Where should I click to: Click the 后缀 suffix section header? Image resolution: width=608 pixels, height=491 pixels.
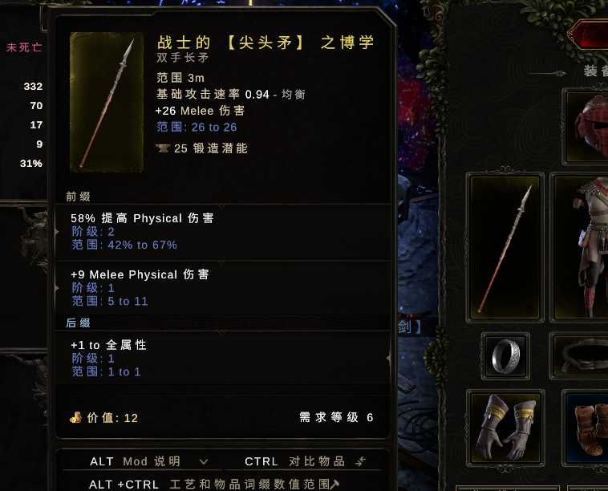pos(79,323)
